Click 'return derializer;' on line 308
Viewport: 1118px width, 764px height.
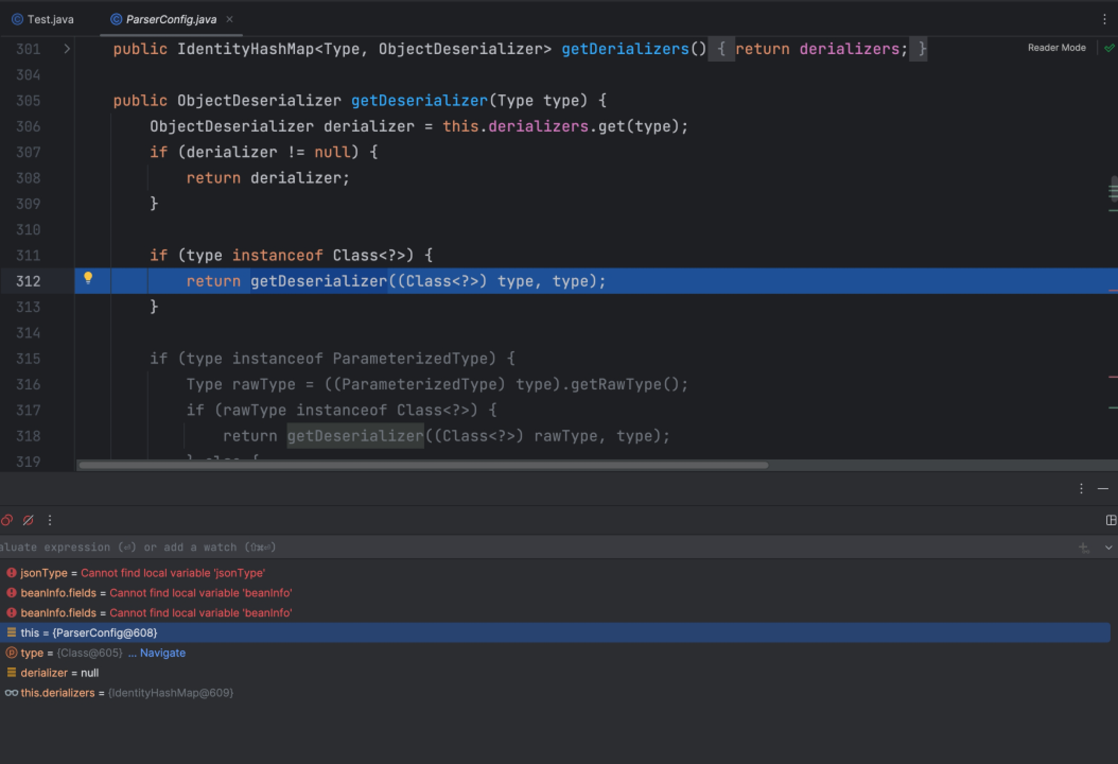pos(268,178)
